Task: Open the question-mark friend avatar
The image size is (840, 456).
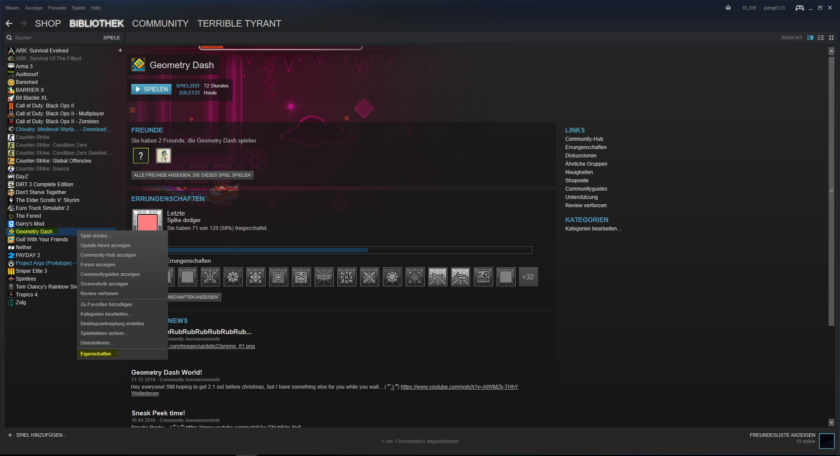Action: (141, 156)
